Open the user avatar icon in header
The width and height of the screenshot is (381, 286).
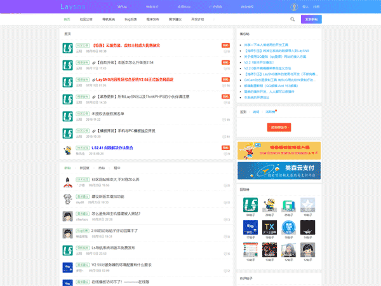294,7
